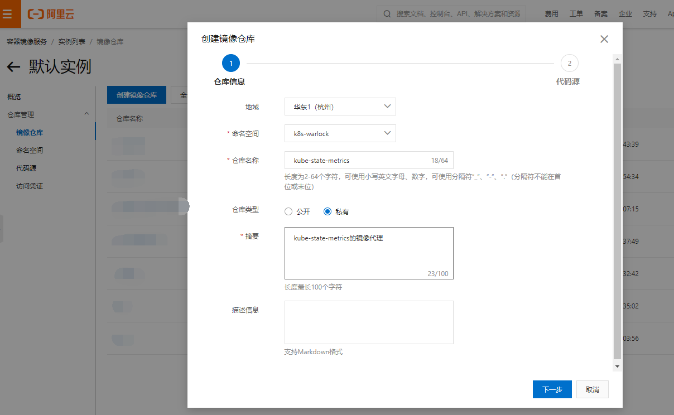The image size is (674, 415).
Task: Collapse the 仓库管理 sidebar section
Action: coord(87,114)
